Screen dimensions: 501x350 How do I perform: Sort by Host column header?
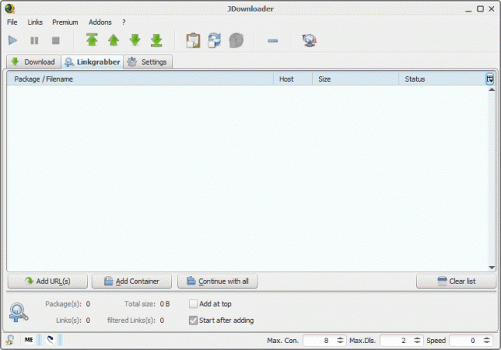coord(293,79)
